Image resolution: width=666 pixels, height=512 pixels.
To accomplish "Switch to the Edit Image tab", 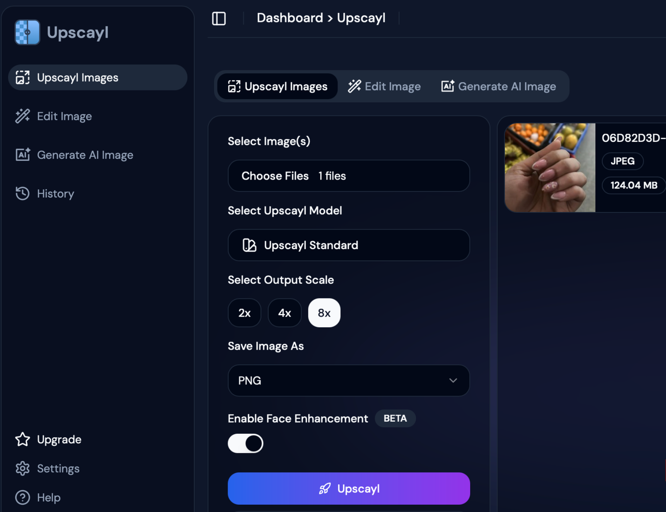I will pyautogui.click(x=384, y=86).
